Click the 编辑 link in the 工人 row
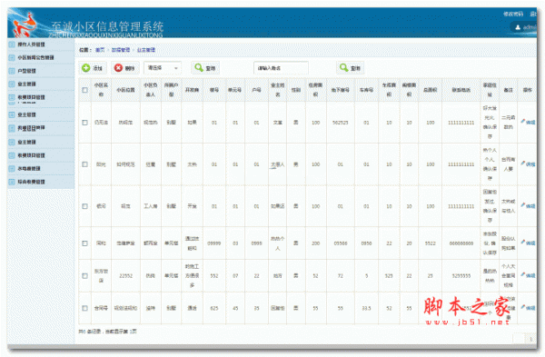This screenshot has width=545, height=357. [x=530, y=206]
